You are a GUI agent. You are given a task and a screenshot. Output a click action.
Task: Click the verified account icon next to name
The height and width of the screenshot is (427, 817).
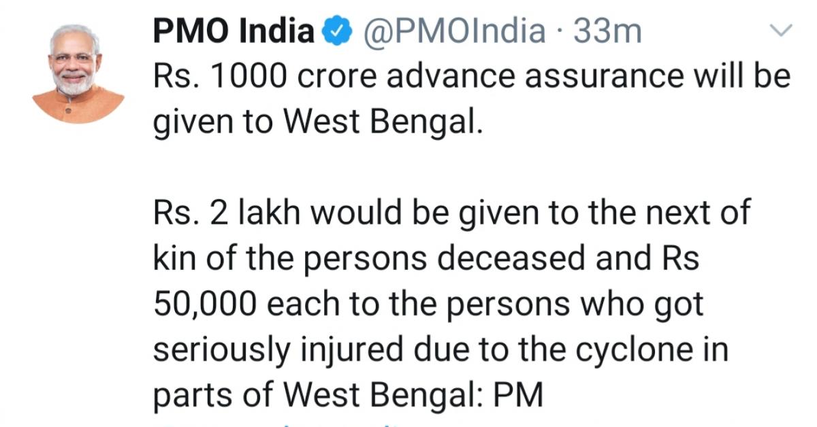(x=335, y=30)
